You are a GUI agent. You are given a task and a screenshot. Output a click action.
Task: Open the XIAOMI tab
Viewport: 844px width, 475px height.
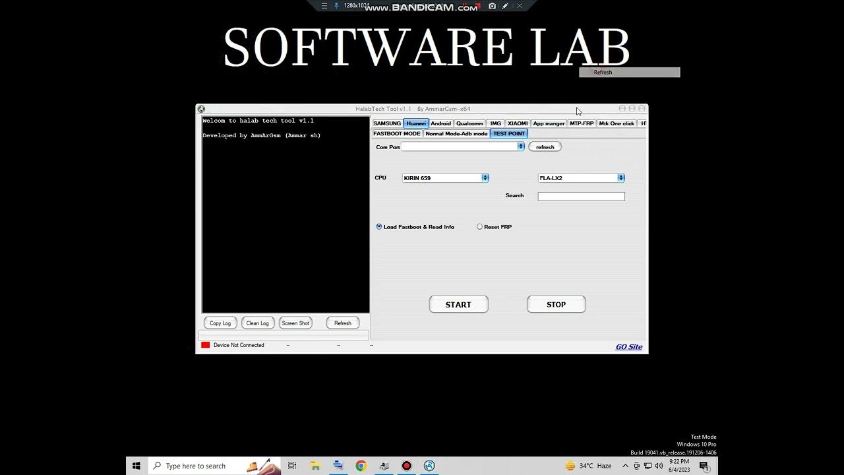tap(518, 123)
